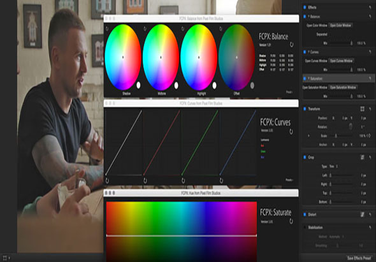The width and height of the screenshot is (376, 262).
Task: Select the Saturation effect header row
Action: [338, 78]
